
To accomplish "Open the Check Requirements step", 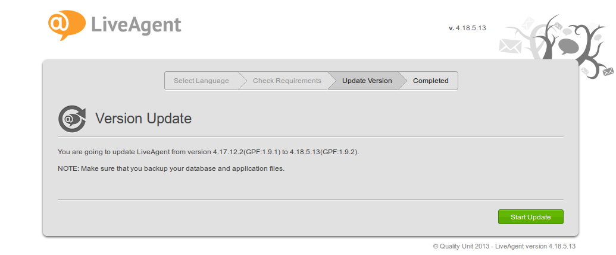I will coord(287,81).
